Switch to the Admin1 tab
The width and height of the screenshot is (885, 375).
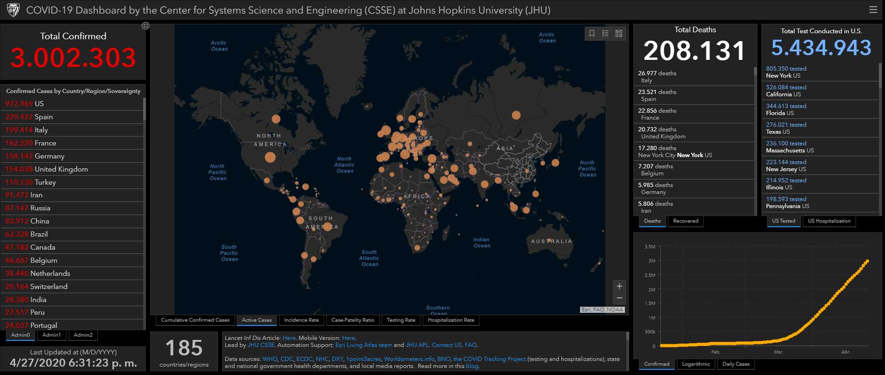[51, 335]
